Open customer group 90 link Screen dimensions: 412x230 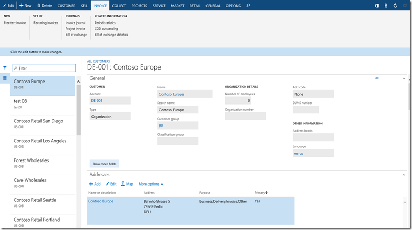[x=161, y=126]
